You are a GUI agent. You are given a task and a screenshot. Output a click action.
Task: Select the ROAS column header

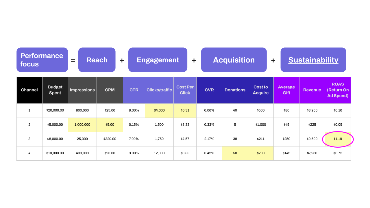(x=338, y=90)
